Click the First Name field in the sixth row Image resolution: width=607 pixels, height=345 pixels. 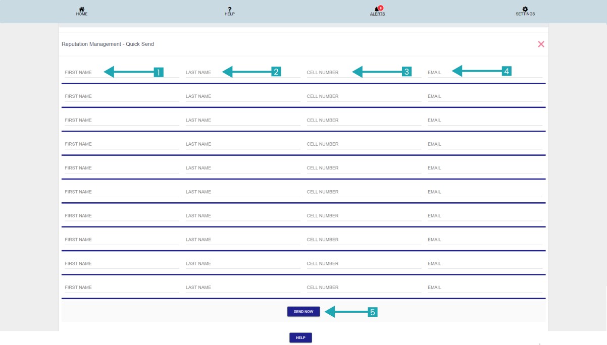[x=121, y=192]
